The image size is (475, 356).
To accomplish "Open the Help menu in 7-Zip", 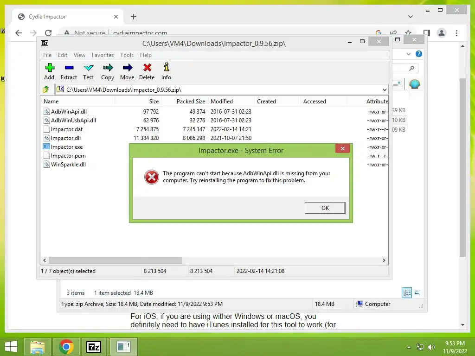I will (146, 55).
